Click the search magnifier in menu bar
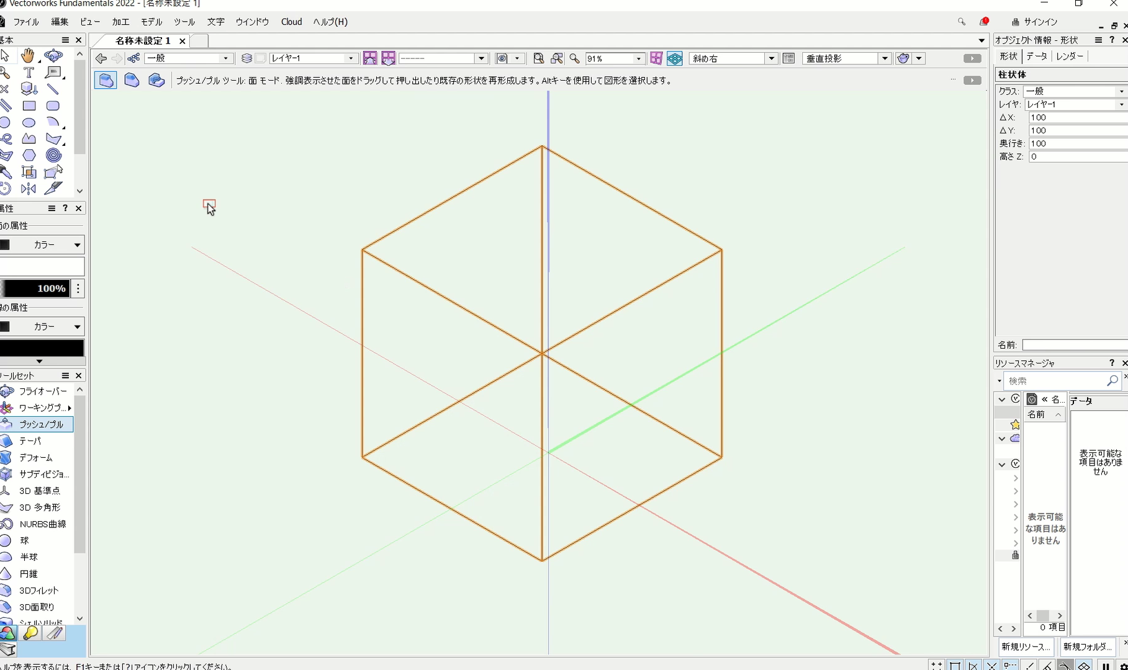Viewport: 1128px width, 670px height. click(x=962, y=22)
